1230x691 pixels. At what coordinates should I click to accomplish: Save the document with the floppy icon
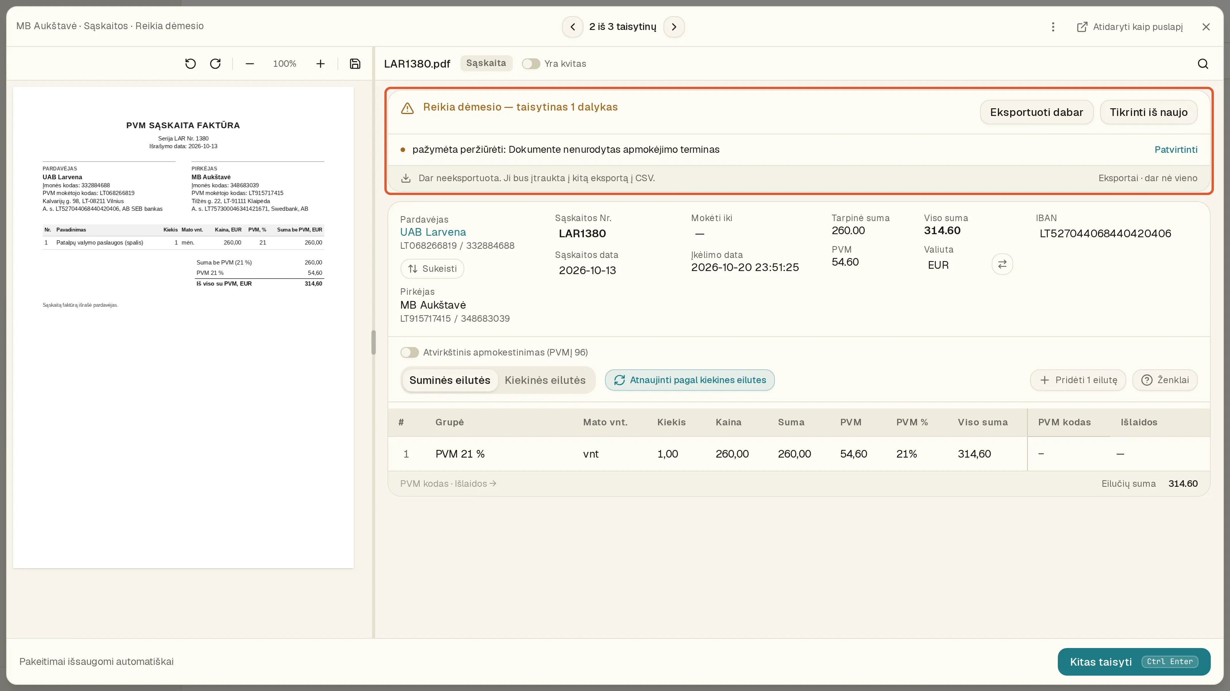(x=355, y=63)
